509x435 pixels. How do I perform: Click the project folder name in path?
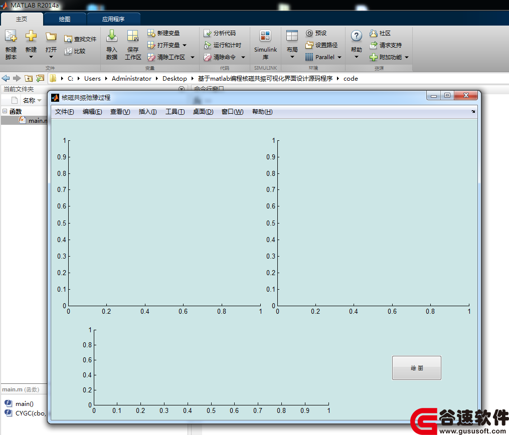pos(265,79)
